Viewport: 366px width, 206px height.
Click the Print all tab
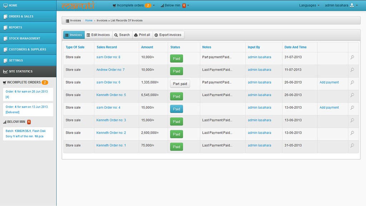(x=142, y=35)
